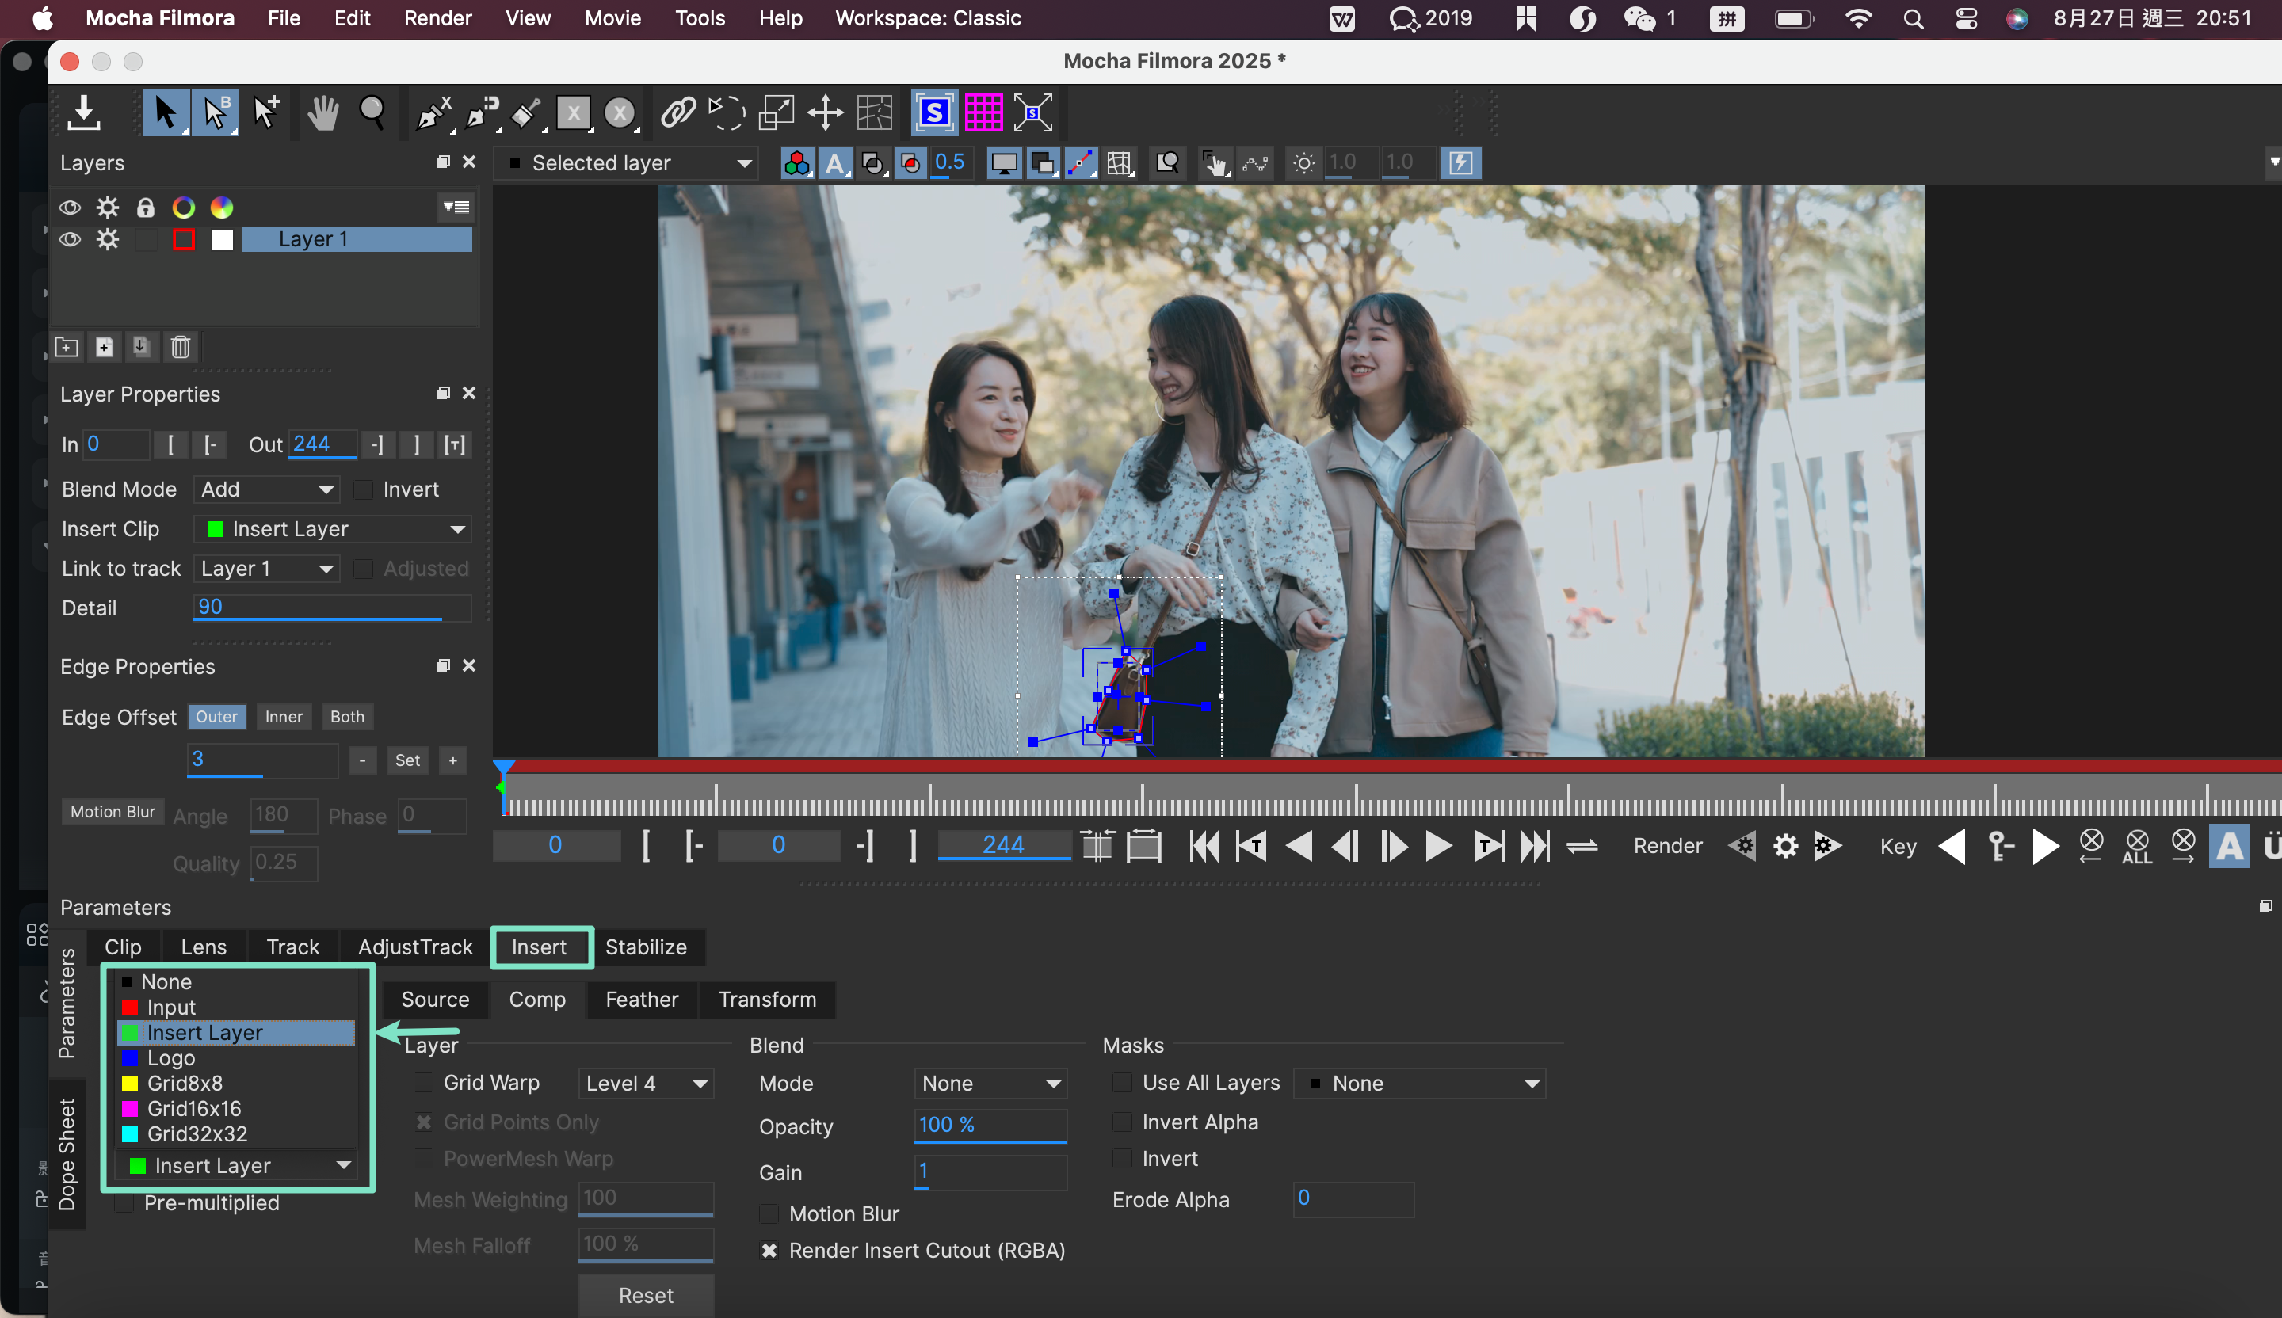Screen dimensions: 2282x1318
Task: Open the Selected layer viewer dropdown
Action: tap(627, 163)
